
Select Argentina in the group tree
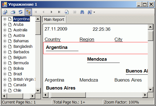pos(21,19)
